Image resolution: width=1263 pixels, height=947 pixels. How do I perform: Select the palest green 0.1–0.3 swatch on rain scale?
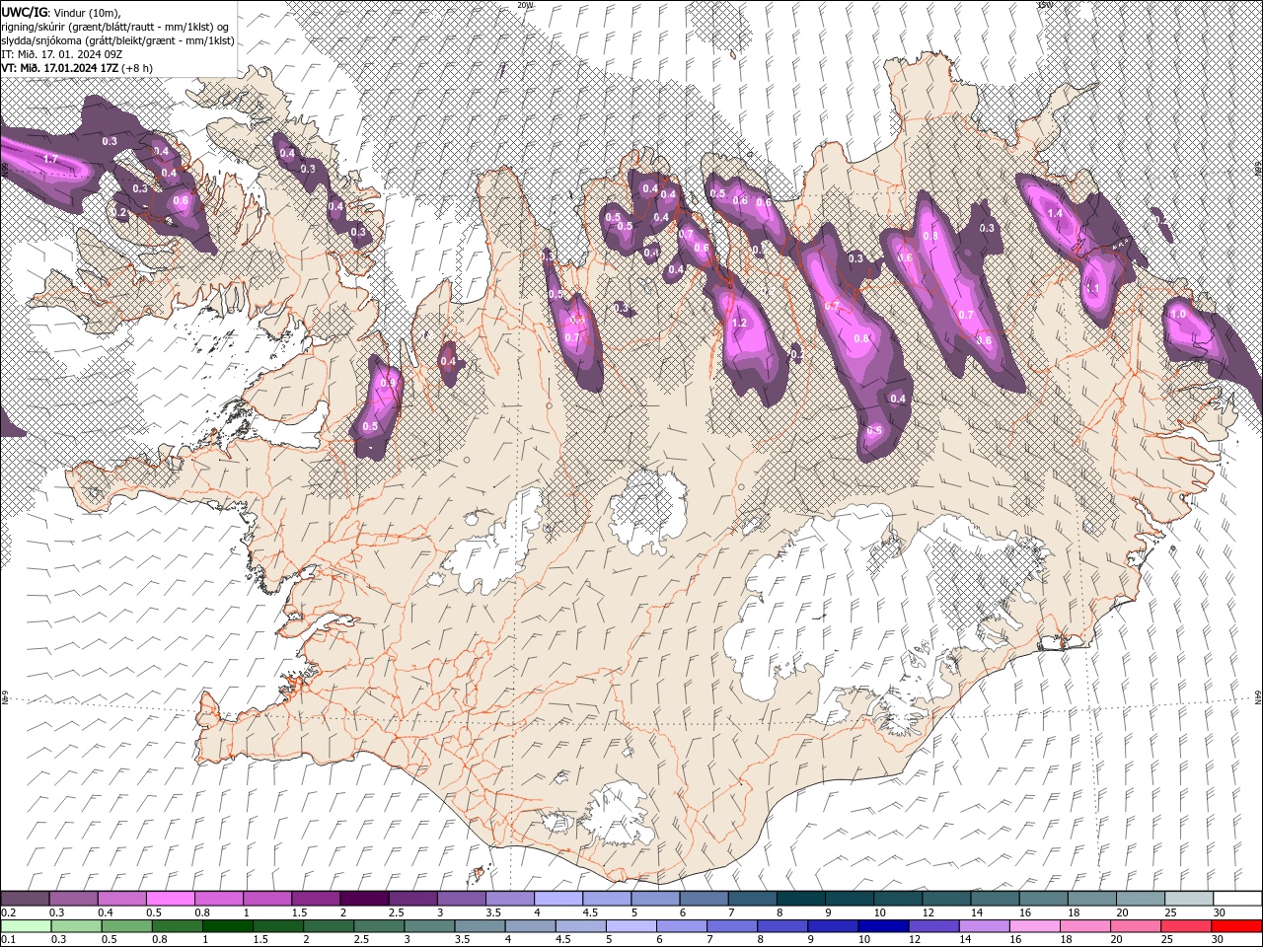pos(26,926)
